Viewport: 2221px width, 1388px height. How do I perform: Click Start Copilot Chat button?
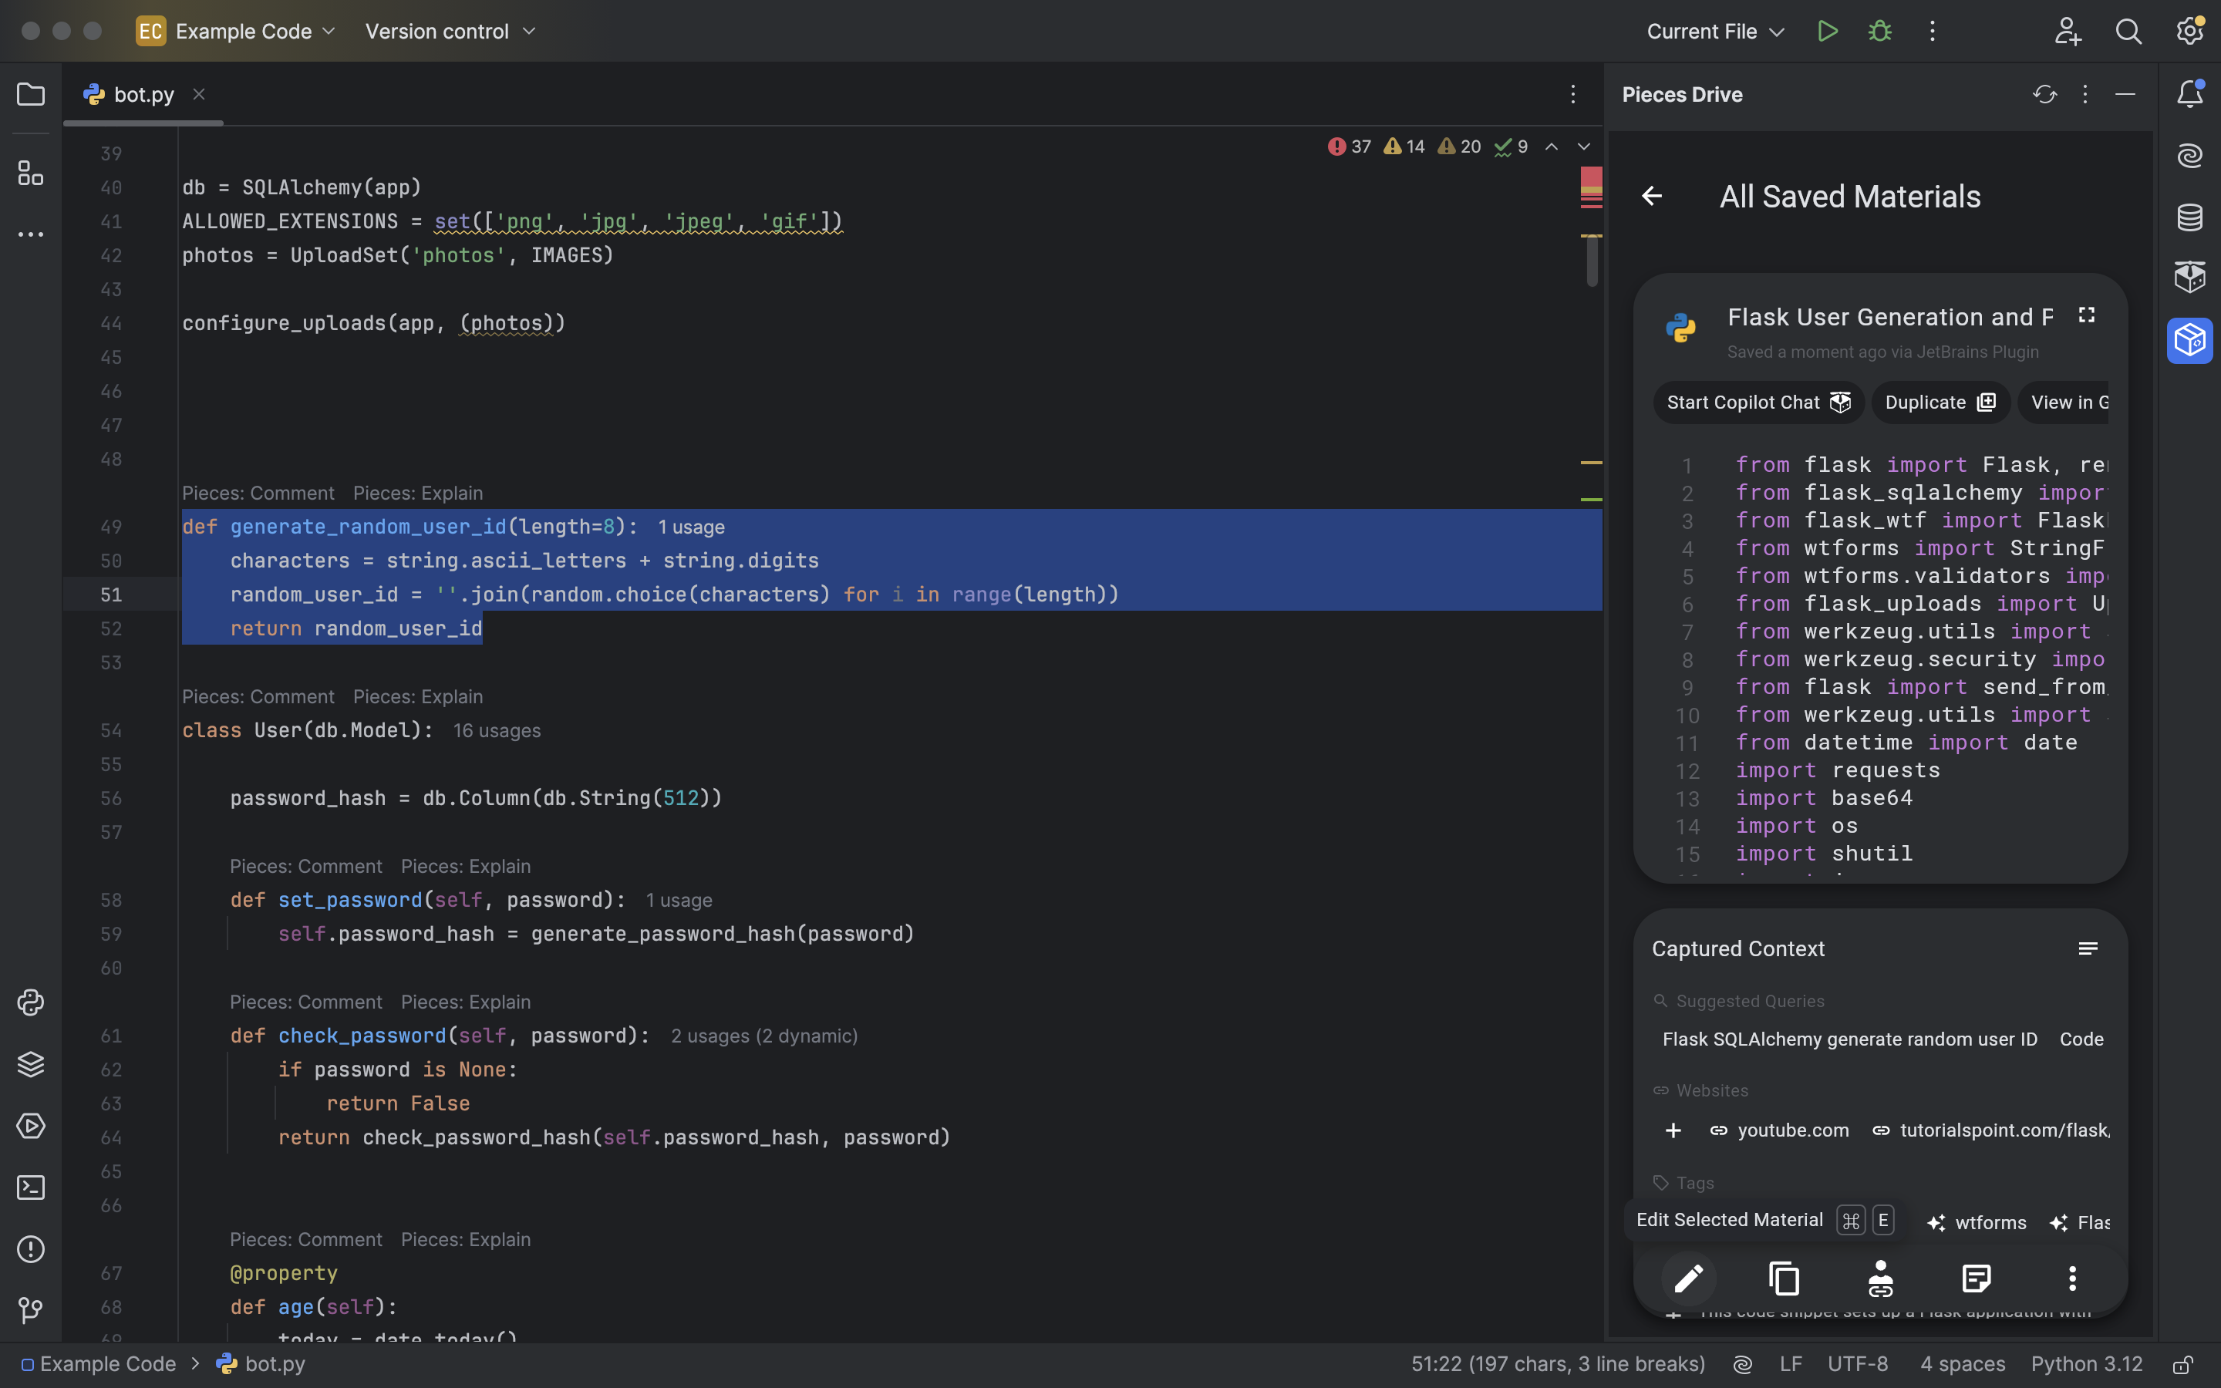[1758, 403]
